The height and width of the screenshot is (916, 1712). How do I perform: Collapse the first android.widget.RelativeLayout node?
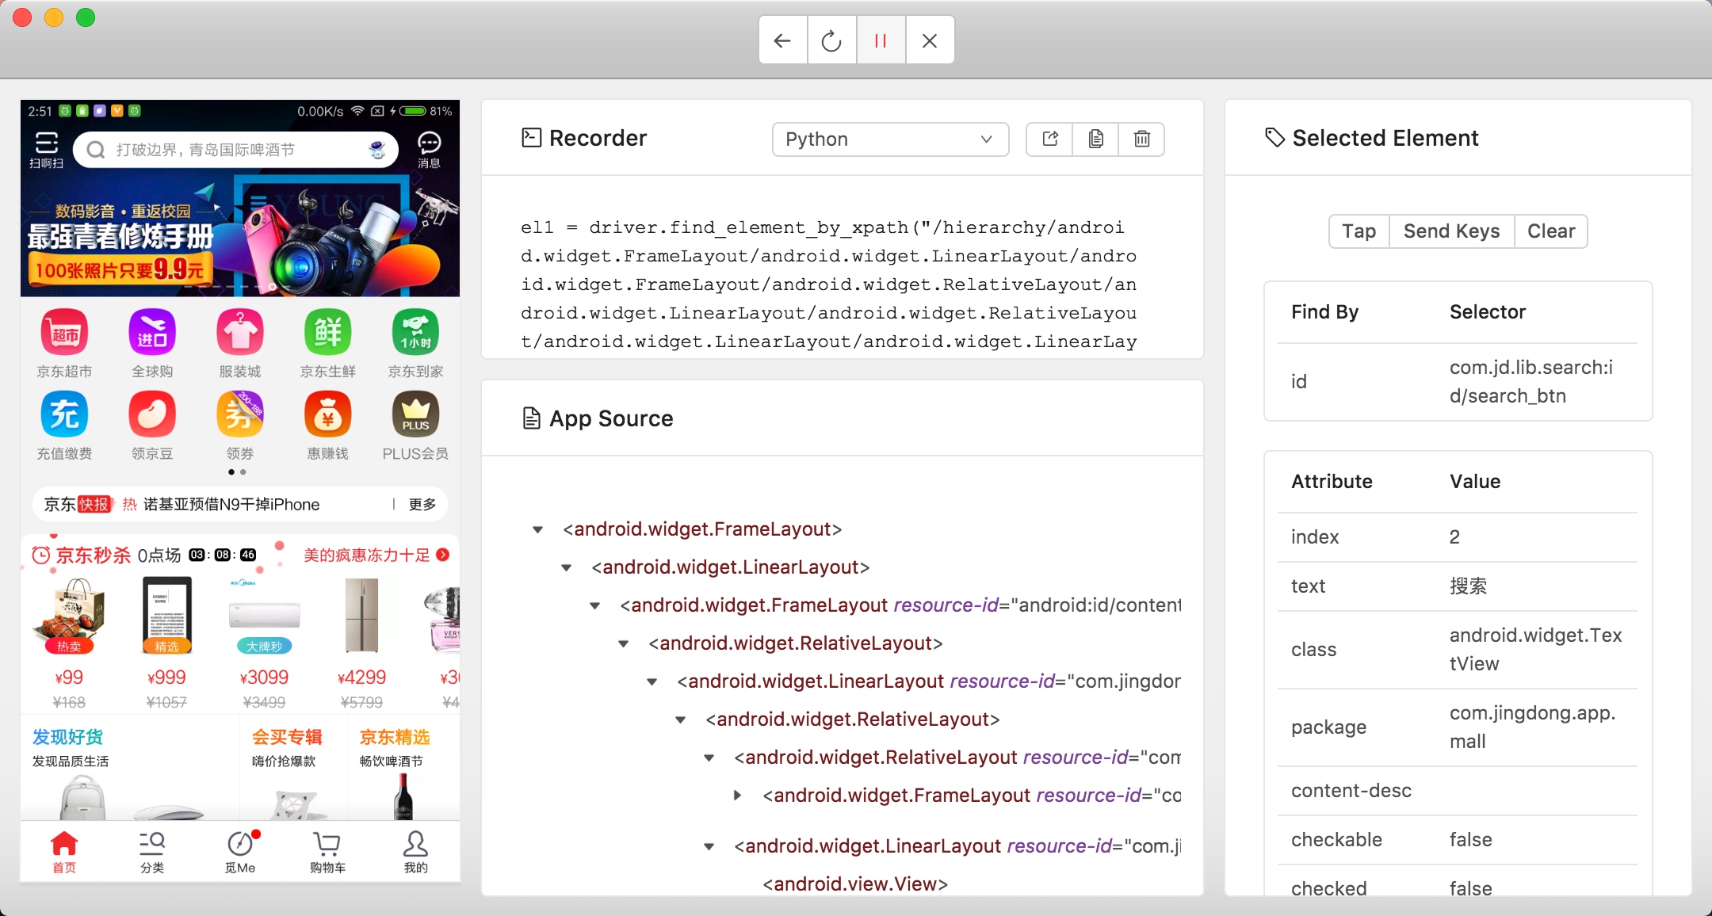click(x=624, y=643)
